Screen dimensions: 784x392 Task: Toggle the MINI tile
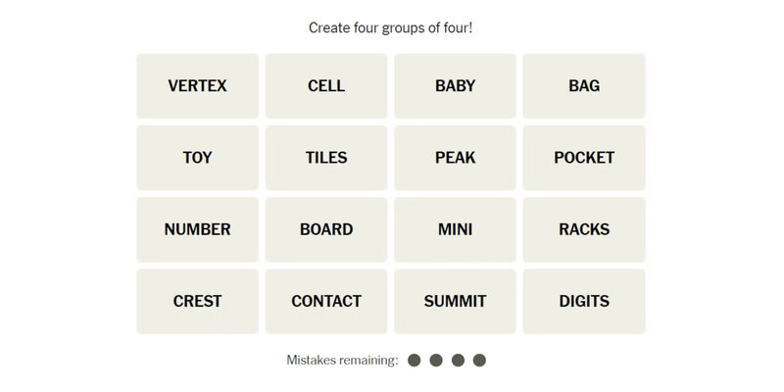pyautogui.click(x=455, y=229)
